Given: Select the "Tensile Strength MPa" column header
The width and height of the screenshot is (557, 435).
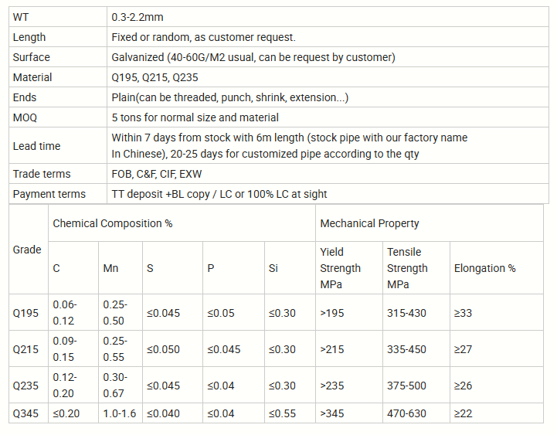Looking at the screenshot, I should [407, 268].
